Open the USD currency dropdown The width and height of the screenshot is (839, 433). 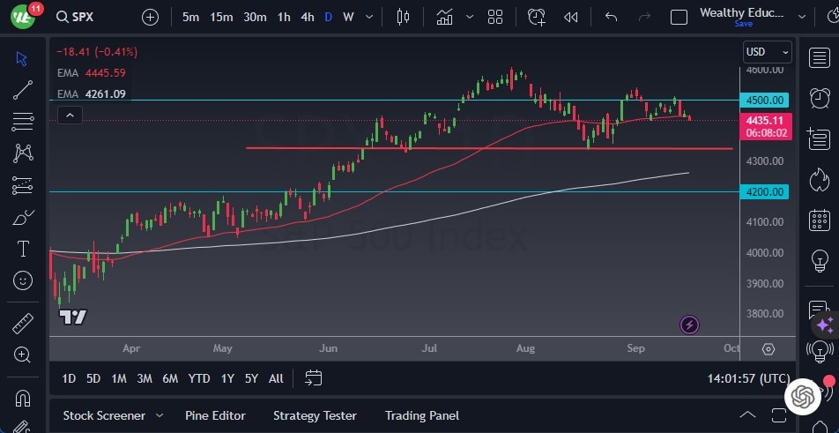pos(767,52)
